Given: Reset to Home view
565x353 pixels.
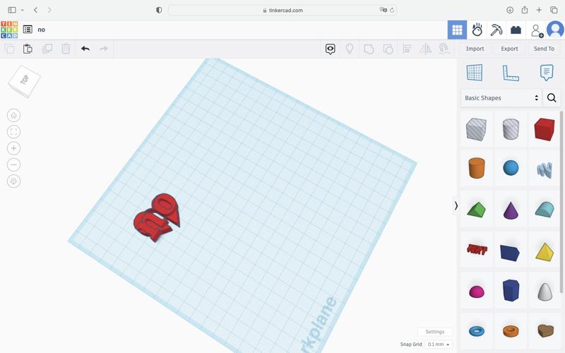Looking at the screenshot, I should pos(13,115).
